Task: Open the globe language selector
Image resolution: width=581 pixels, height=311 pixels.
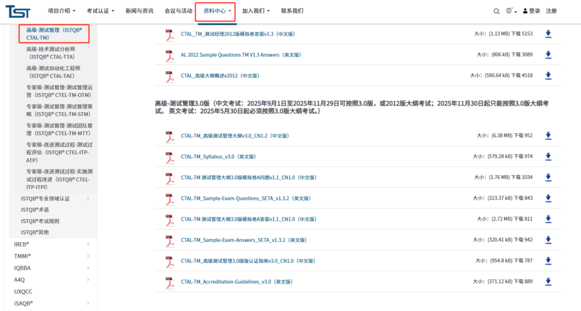Action: 510,11
